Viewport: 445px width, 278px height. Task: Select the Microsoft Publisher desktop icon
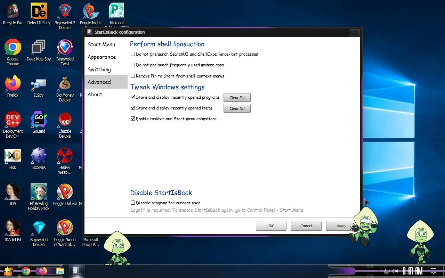[x=117, y=14]
